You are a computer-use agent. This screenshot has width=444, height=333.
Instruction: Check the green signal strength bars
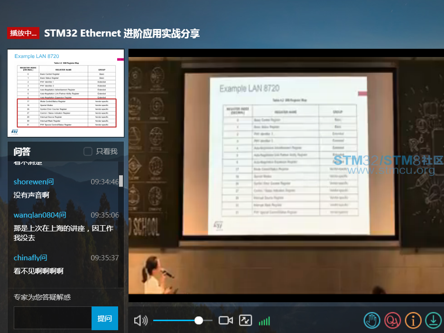click(x=265, y=321)
